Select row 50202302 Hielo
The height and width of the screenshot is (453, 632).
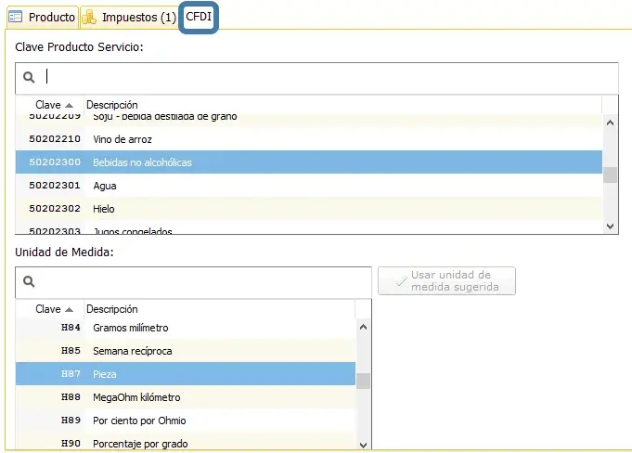tap(309, 208)
